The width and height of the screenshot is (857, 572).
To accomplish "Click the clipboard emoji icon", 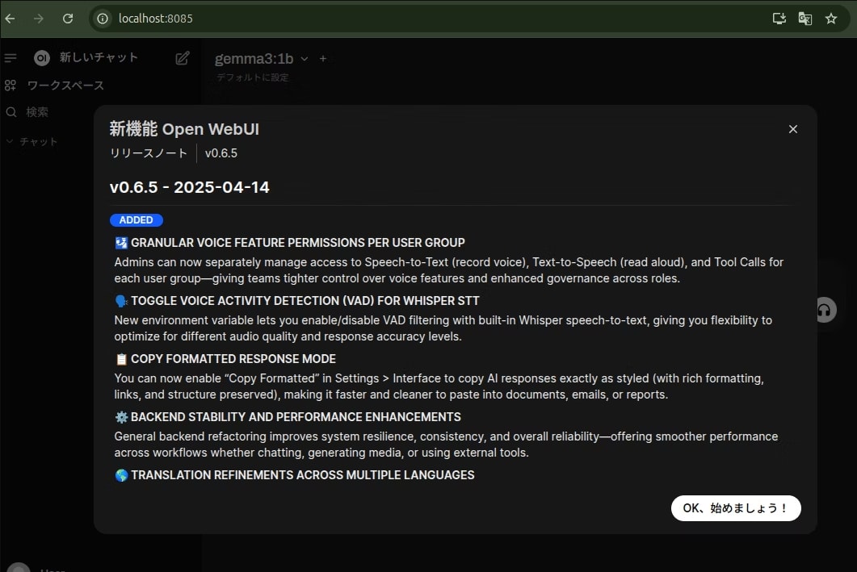I will click(x=121, y=359).
